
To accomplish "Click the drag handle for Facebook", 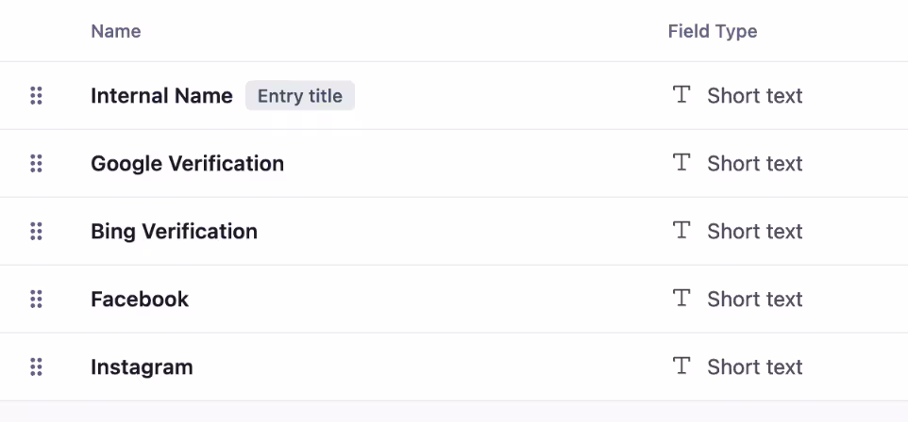I will [36, 299].
